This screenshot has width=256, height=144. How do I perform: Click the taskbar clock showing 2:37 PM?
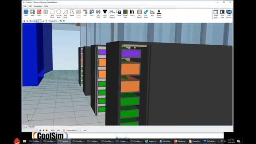[x=231, y=141]
